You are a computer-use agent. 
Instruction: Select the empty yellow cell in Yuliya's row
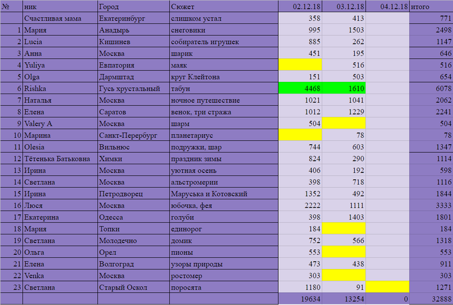tap(299, 65)
